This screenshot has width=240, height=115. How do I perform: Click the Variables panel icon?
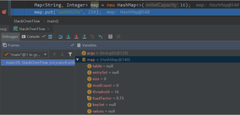click(x=79, y=45)
